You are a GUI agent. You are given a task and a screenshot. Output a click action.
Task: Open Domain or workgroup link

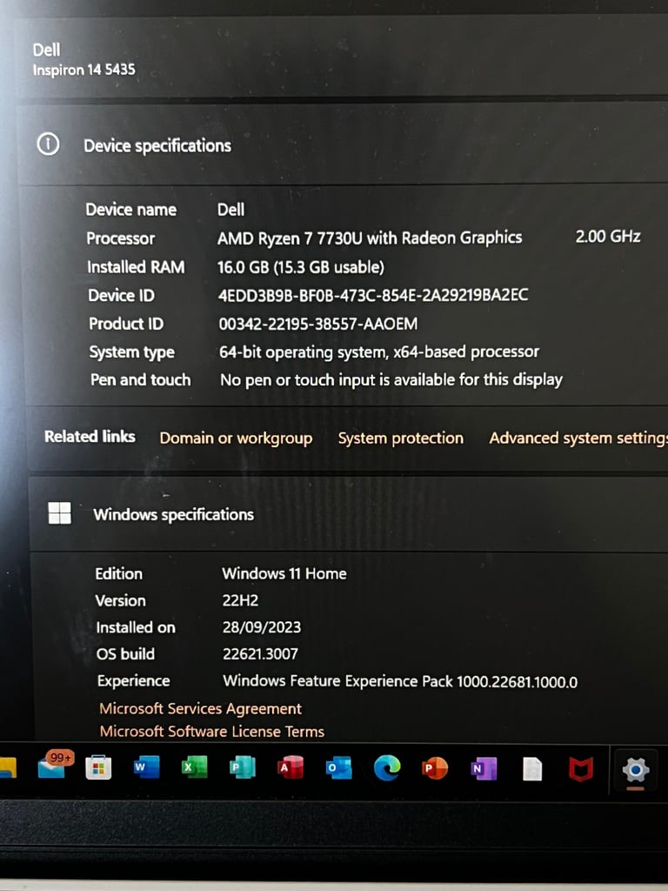tap(236, 439)
